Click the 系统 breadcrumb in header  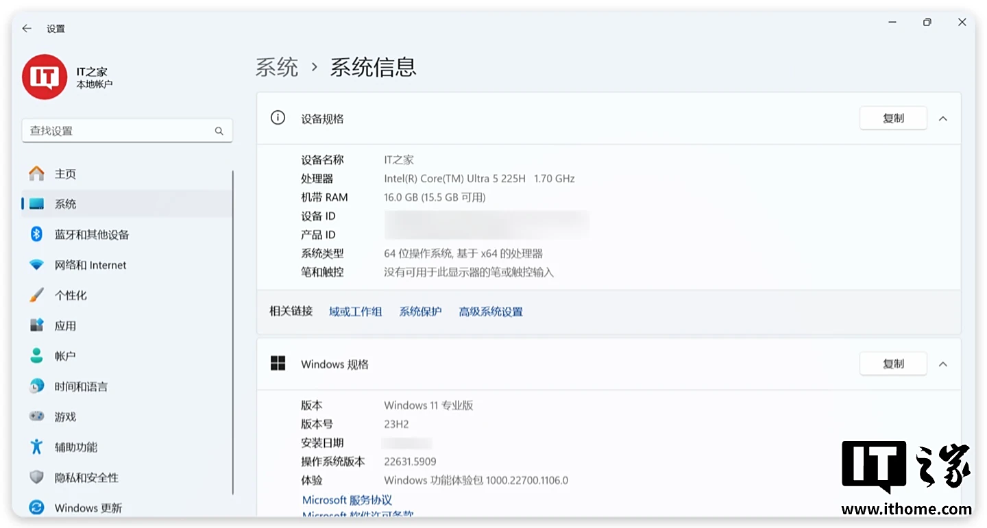tap(277, 67)
